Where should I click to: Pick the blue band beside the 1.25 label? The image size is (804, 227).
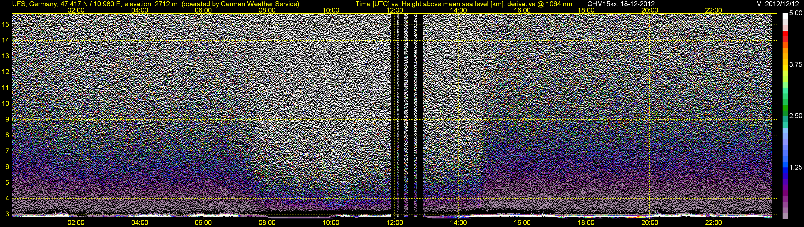[785, 170]
